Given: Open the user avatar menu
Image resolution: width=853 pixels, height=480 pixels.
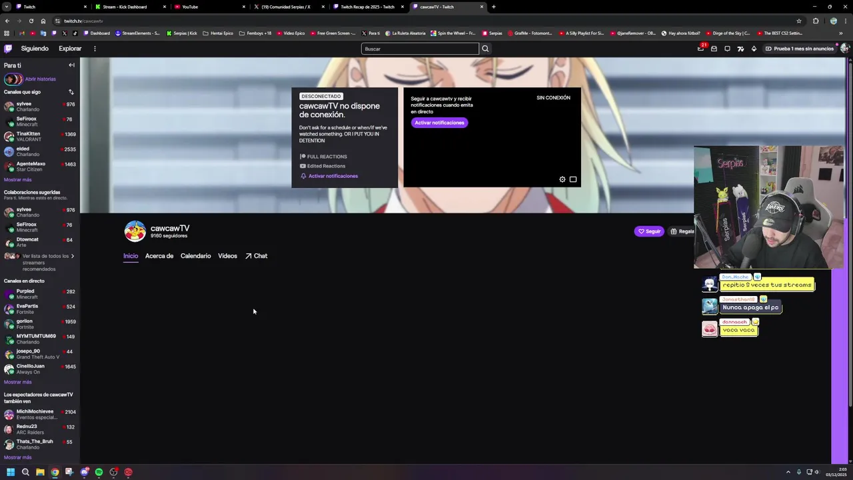Looking at the screenshot, I should (845, 49).
